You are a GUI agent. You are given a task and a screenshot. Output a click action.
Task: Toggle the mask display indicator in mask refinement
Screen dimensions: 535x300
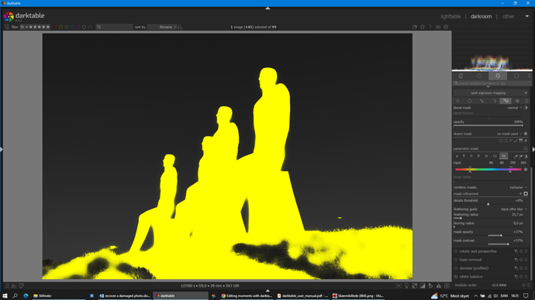[x=526, y=193]
